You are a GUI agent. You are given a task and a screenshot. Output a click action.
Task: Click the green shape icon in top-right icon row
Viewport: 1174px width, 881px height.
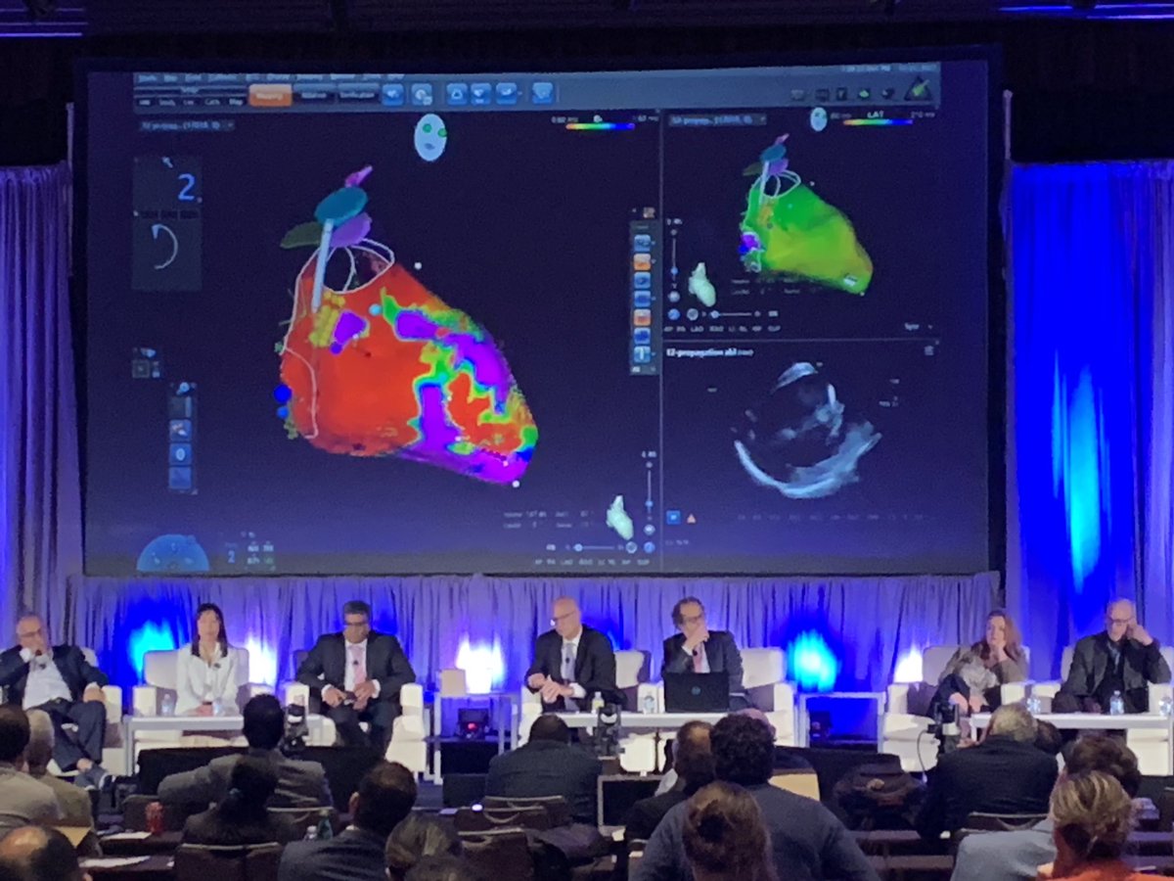coord(864,94)
